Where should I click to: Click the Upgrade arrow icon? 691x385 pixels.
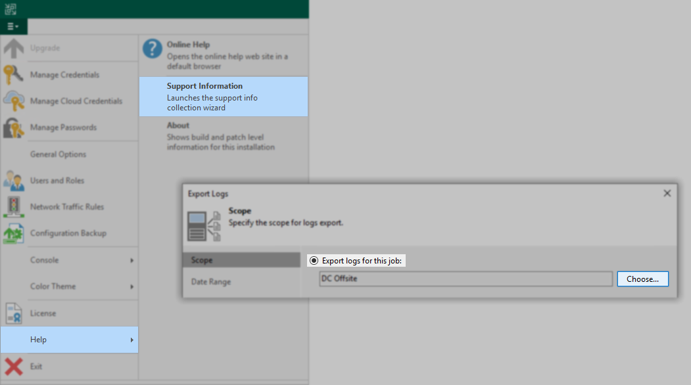14,49
